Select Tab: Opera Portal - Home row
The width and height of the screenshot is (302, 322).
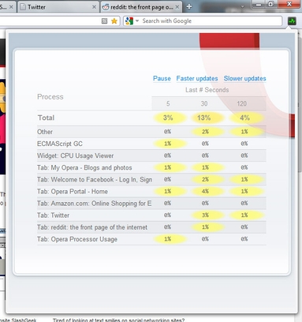[x=151, y=192]
